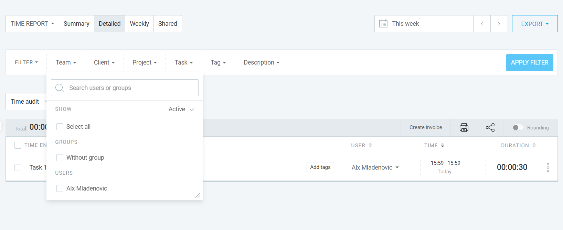Click the calendar icon beside This week
Image resolution: width=563 pixels, height=230 pixels.
(x=383, y=24)
